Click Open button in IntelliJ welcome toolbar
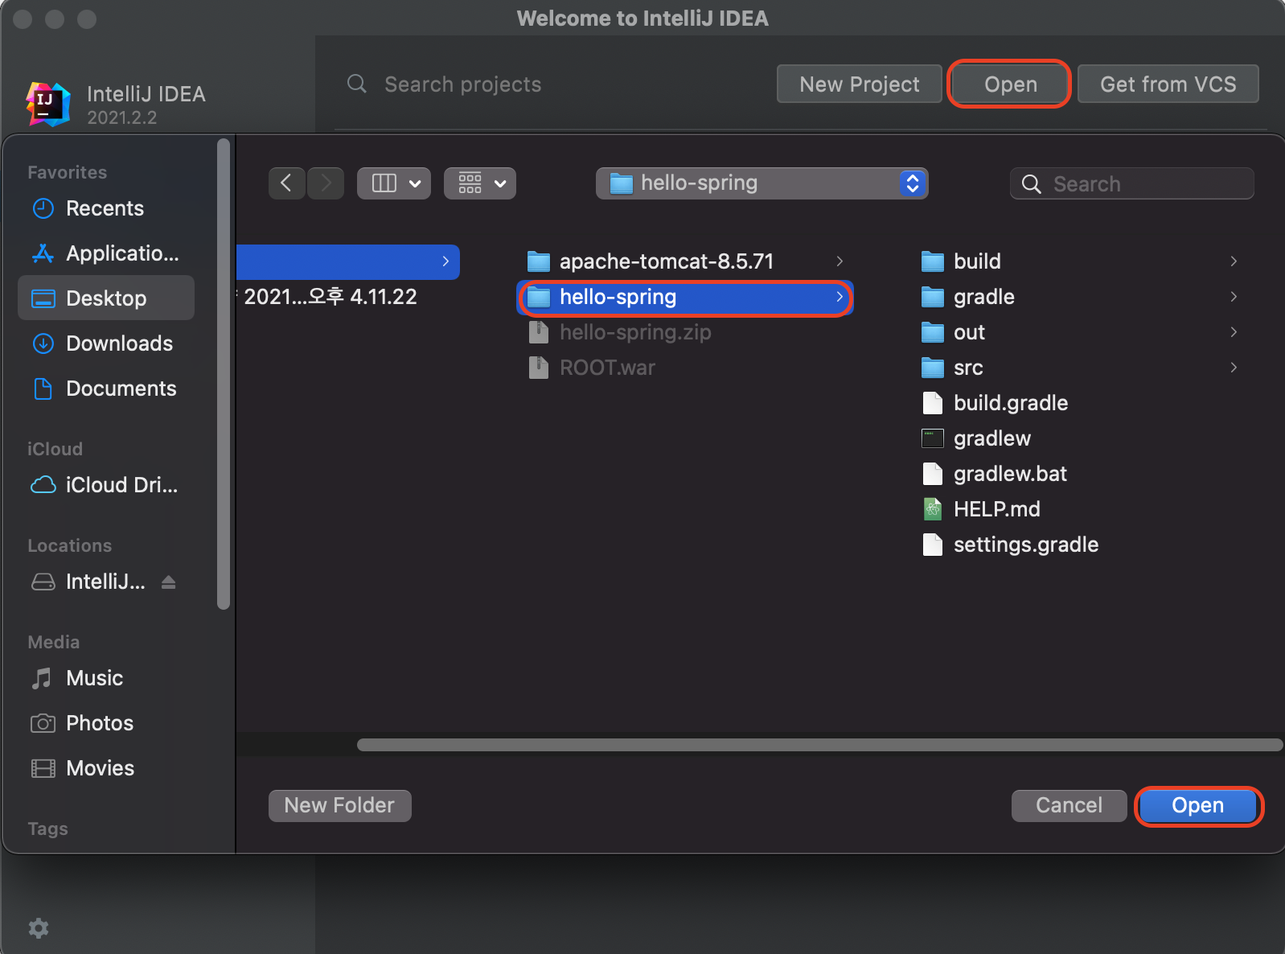 pos(1010,84)
